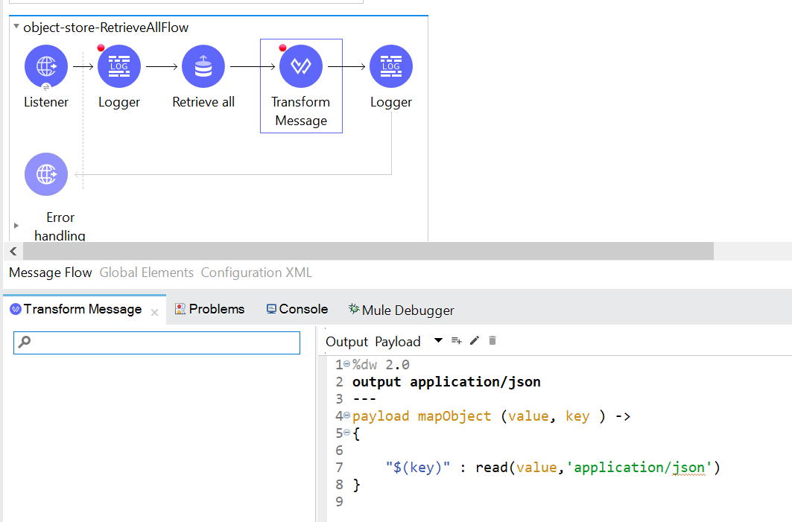This screenshot has width=792, height=522.
Task: Click the last Logger in the flow
Action: tap(391, 66)
